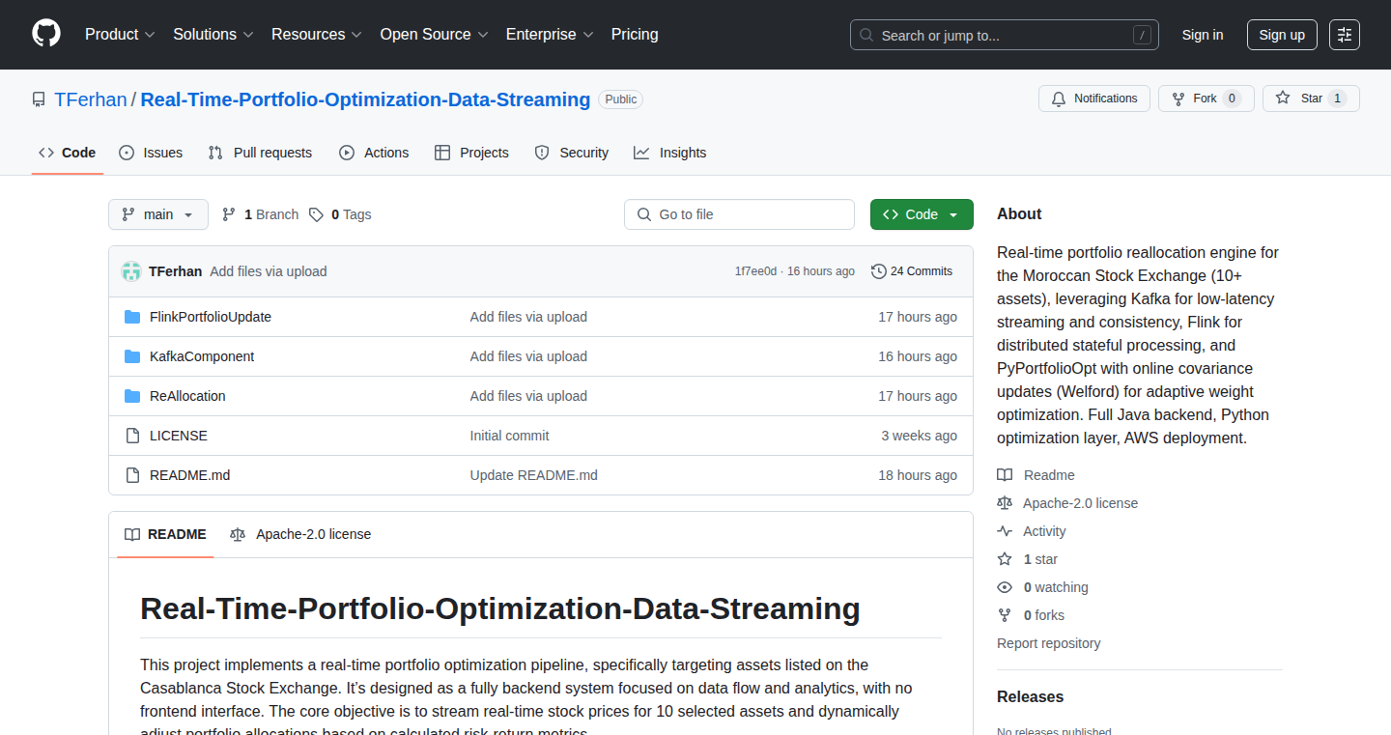The width and height of the screenshot is (1391, 735).
Task: Open the LICENSE file name
Action: [179, 436]
